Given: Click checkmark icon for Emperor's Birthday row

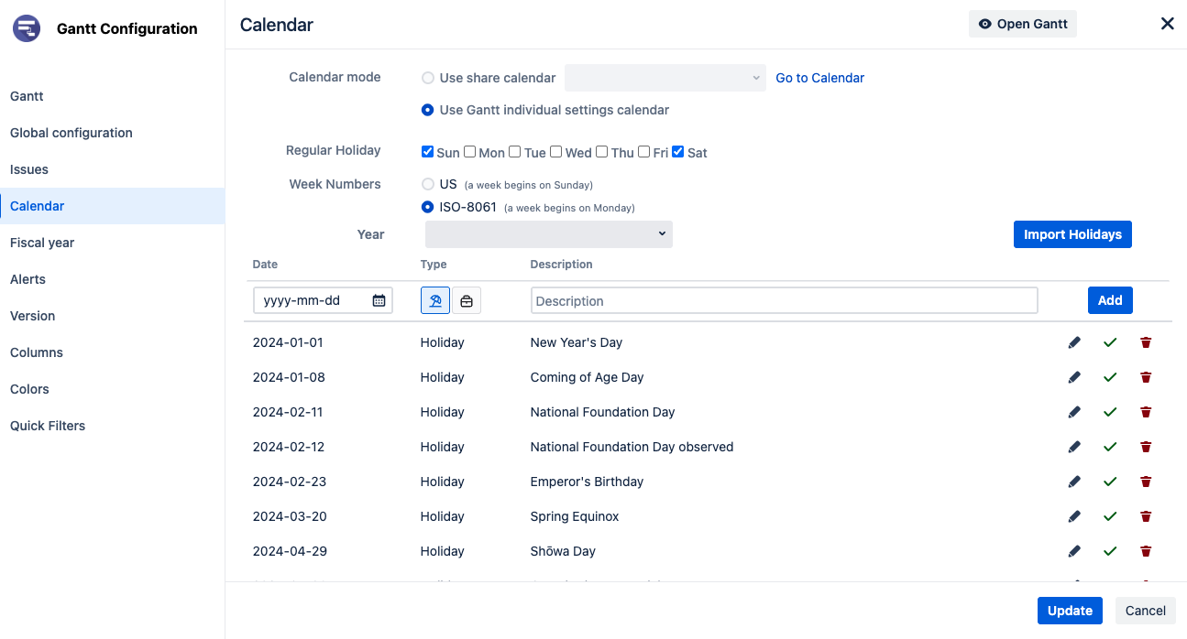Looking at the screenshot, I should (x=1110, y=482).
